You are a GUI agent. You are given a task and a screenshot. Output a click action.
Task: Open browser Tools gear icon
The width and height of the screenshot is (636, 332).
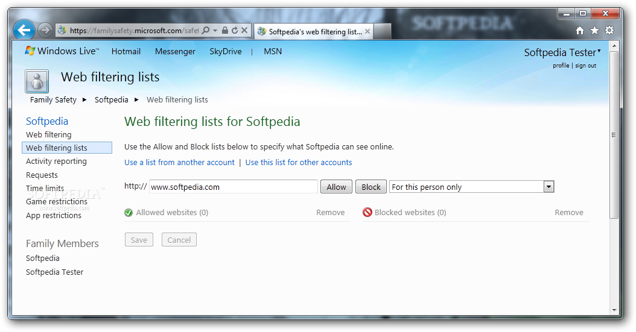coord(609,30)
